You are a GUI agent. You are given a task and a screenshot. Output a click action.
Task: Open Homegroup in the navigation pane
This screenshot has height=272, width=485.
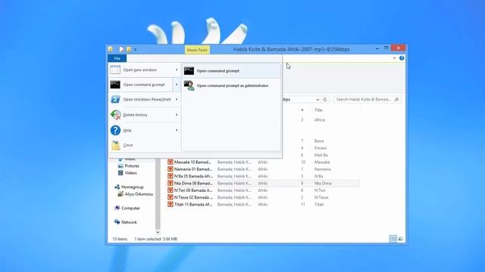[x=132, y=187]
